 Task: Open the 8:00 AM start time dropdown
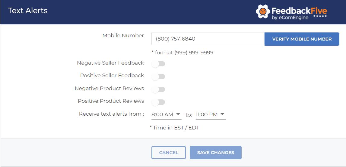[166, 114]
